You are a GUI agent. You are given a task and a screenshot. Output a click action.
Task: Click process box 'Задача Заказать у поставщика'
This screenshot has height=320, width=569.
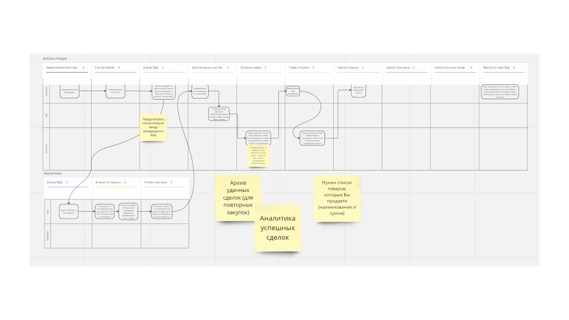pos(68,211)
